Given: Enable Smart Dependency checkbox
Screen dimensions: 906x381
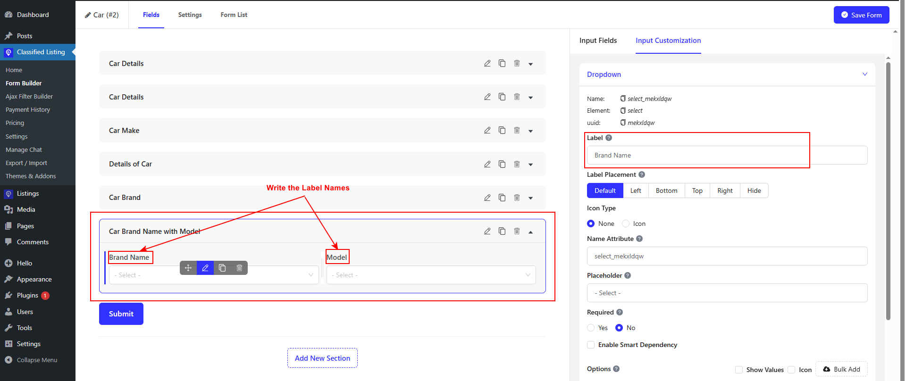Looking at the screenshot, I should coord(591,345).
